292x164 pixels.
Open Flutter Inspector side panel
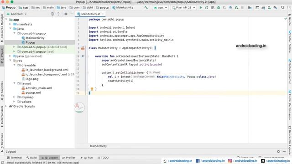click(290, 71)
